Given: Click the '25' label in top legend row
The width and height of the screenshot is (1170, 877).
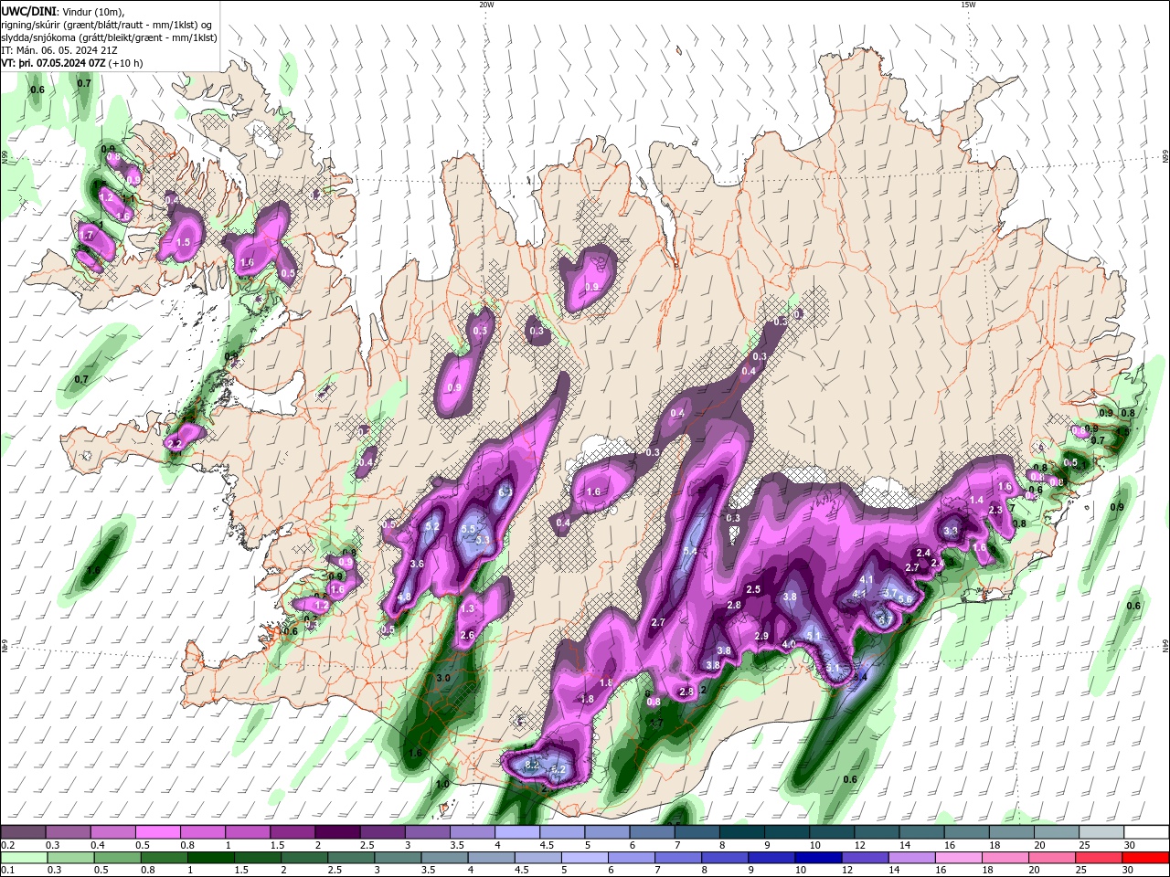Looking at the screenshot, I should pyautogui.click(x=1084, y=845).
